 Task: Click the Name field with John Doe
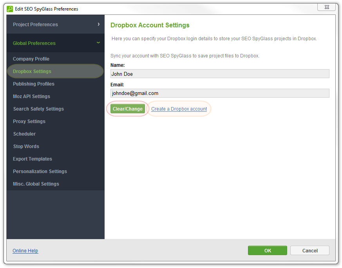220,74
